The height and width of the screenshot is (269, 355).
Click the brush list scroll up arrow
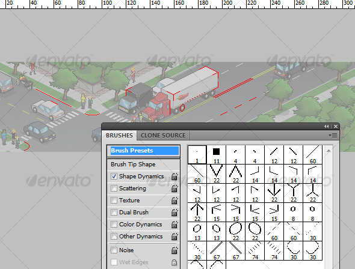329,151
